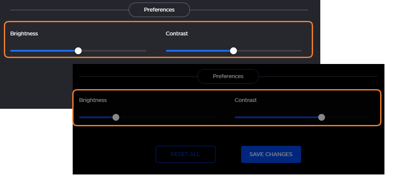Click unfilled Contrast track right of knob, black panel

347,117
